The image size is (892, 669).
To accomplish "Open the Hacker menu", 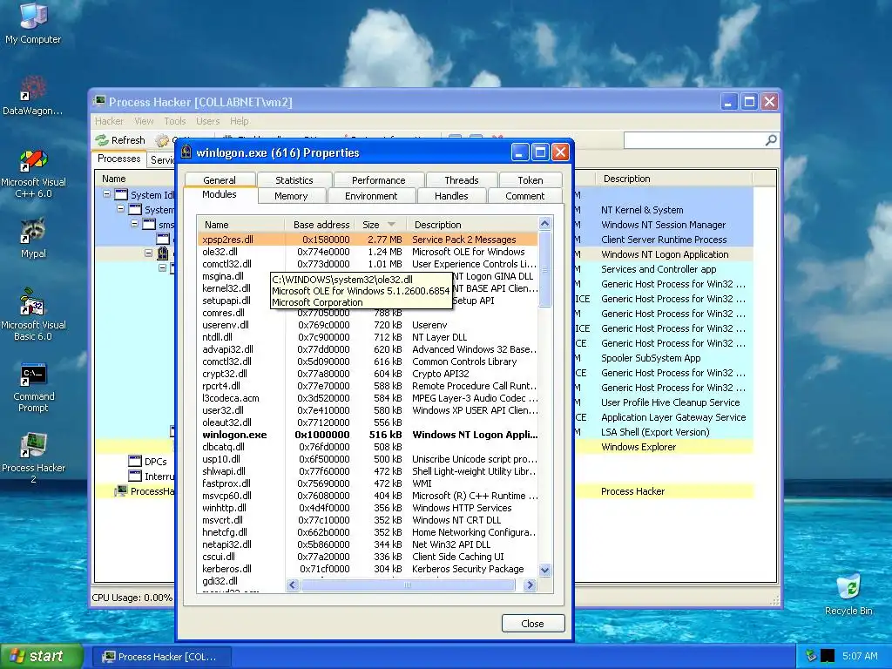I will point(109,120).
